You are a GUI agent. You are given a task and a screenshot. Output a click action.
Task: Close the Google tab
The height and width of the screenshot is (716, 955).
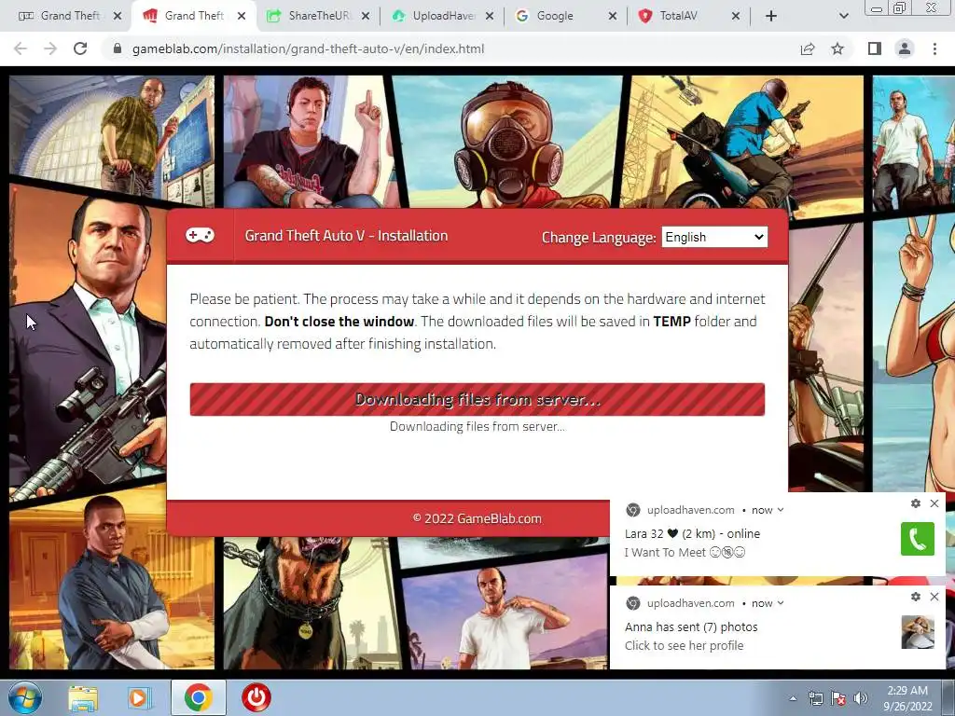pos(613,17)
